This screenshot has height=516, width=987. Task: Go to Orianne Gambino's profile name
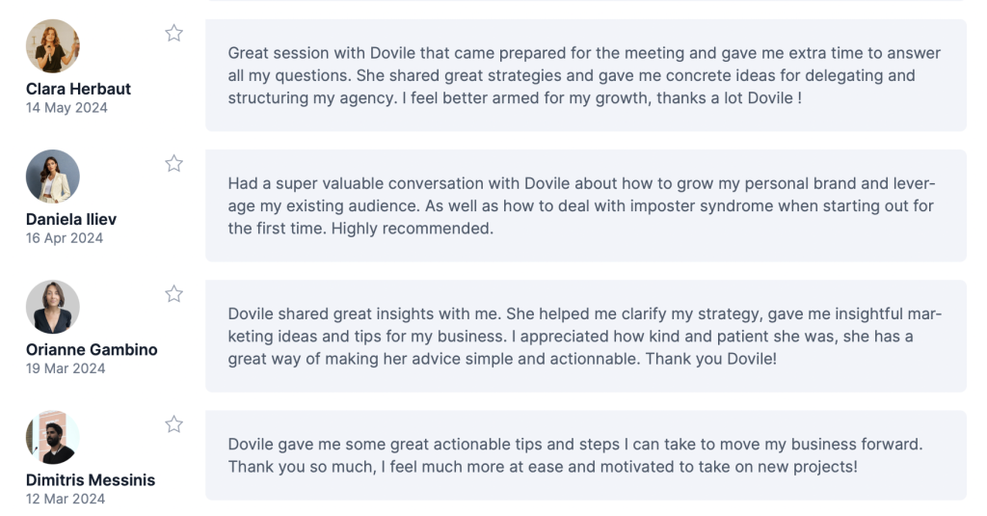(x=92, y=349)
